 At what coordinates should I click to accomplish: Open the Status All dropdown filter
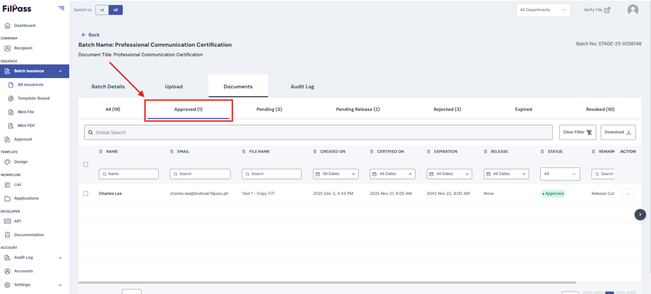click(x=560, y=174)
